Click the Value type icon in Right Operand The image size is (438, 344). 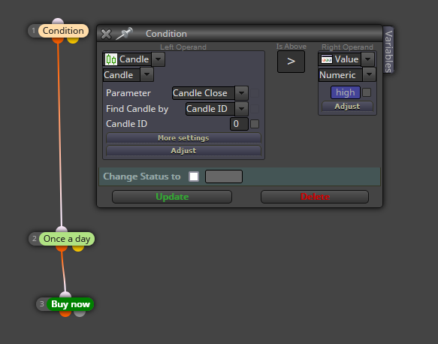pyautogui.click(x=327, y=59)
